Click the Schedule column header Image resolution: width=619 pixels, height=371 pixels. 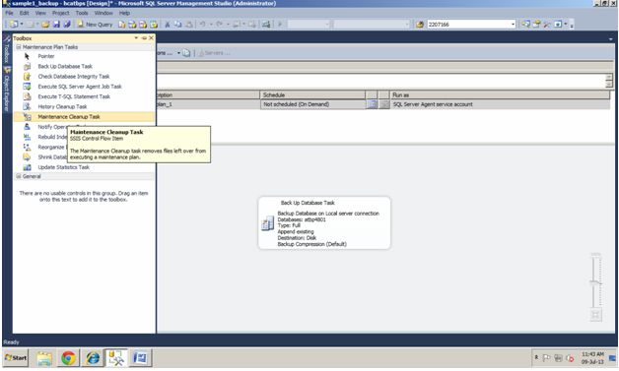tap(312, 95)
